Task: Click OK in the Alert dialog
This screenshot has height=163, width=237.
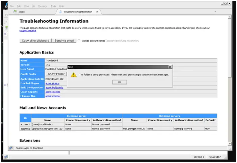Action: 120,82
